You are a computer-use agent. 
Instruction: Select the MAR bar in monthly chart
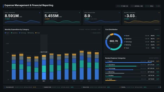[29, 68]
